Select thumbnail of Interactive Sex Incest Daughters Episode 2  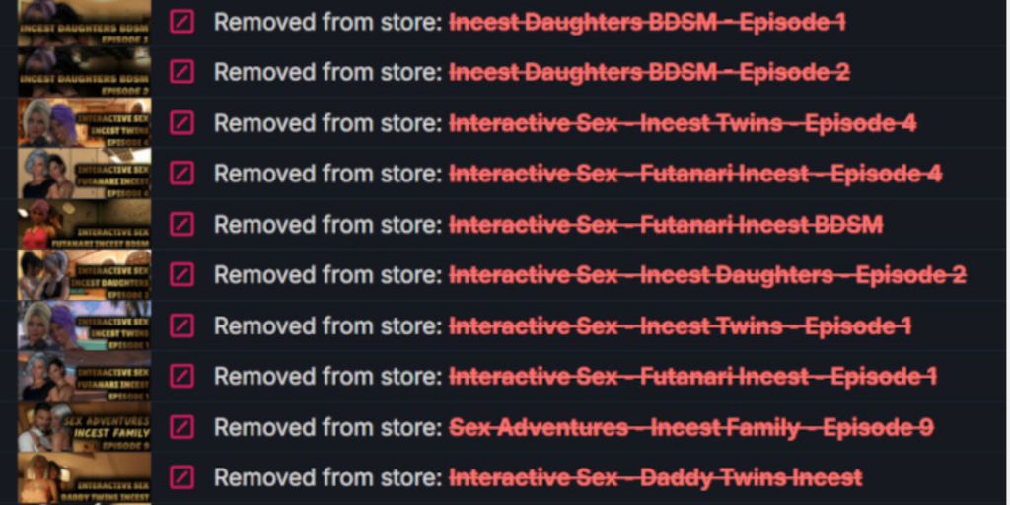(85, 275)
